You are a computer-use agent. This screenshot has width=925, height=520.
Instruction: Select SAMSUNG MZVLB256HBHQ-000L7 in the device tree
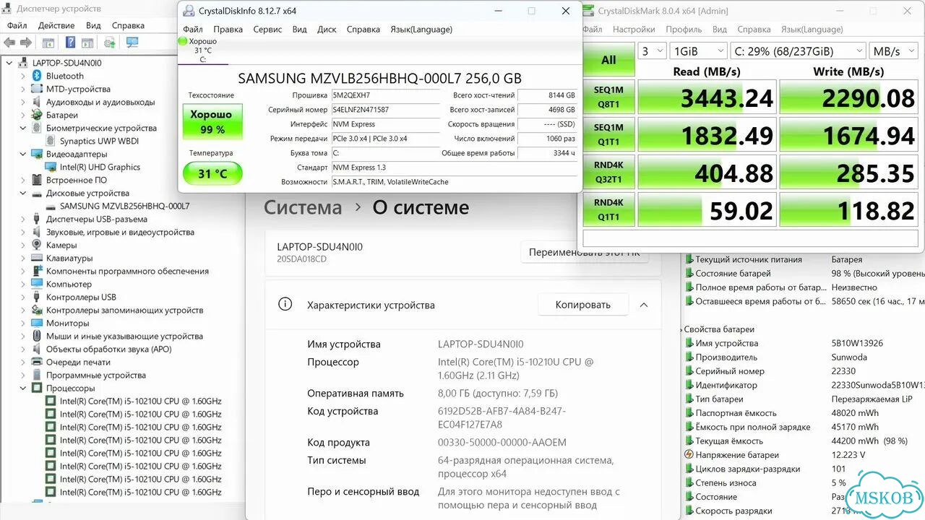tap(124, 206)
